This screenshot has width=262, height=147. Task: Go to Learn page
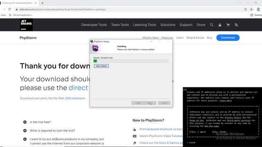point(180,38)
